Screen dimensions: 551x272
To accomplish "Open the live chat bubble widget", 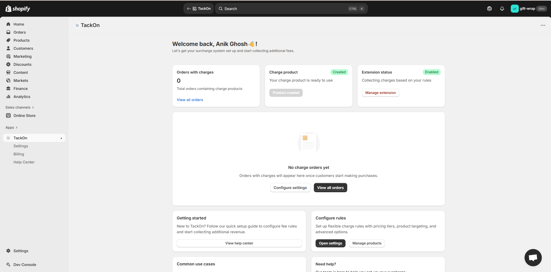I will pyautogui.click(x=533, y=257).
